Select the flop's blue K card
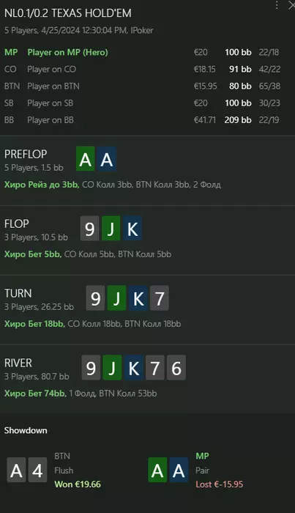The height and width of the screenshot is (513, 295). pyautogui.click(x=132, y=229)
